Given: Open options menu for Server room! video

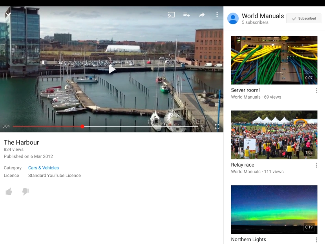Looking at the screenshot, I should (x=316, y=90).
